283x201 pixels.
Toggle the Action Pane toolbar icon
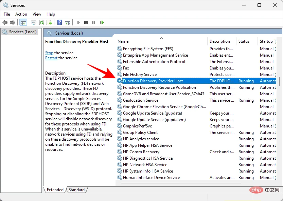point(68,22)
